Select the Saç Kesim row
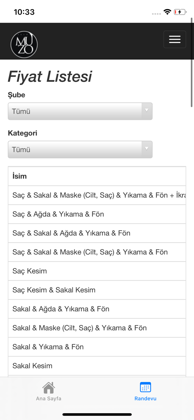 pos(97,271)
